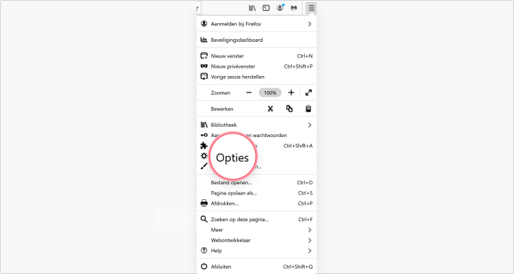
Task: Click the Afsluiten power icon
Action: [x=204, y=266]
